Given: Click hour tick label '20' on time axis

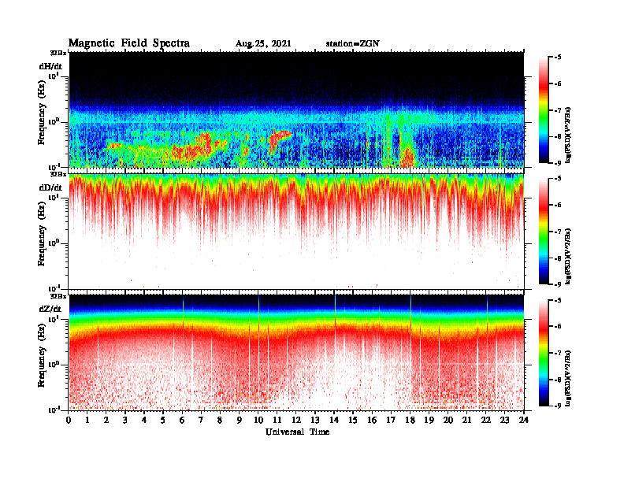Looking at the screenshot, I should point(448,421).
